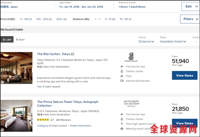
Task: Open the Edit search dropdown
Action: 191,6
